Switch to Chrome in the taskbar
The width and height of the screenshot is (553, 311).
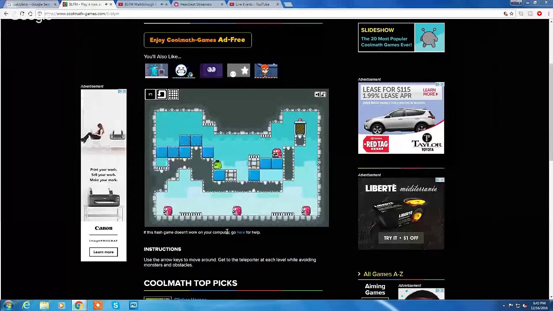79,305
